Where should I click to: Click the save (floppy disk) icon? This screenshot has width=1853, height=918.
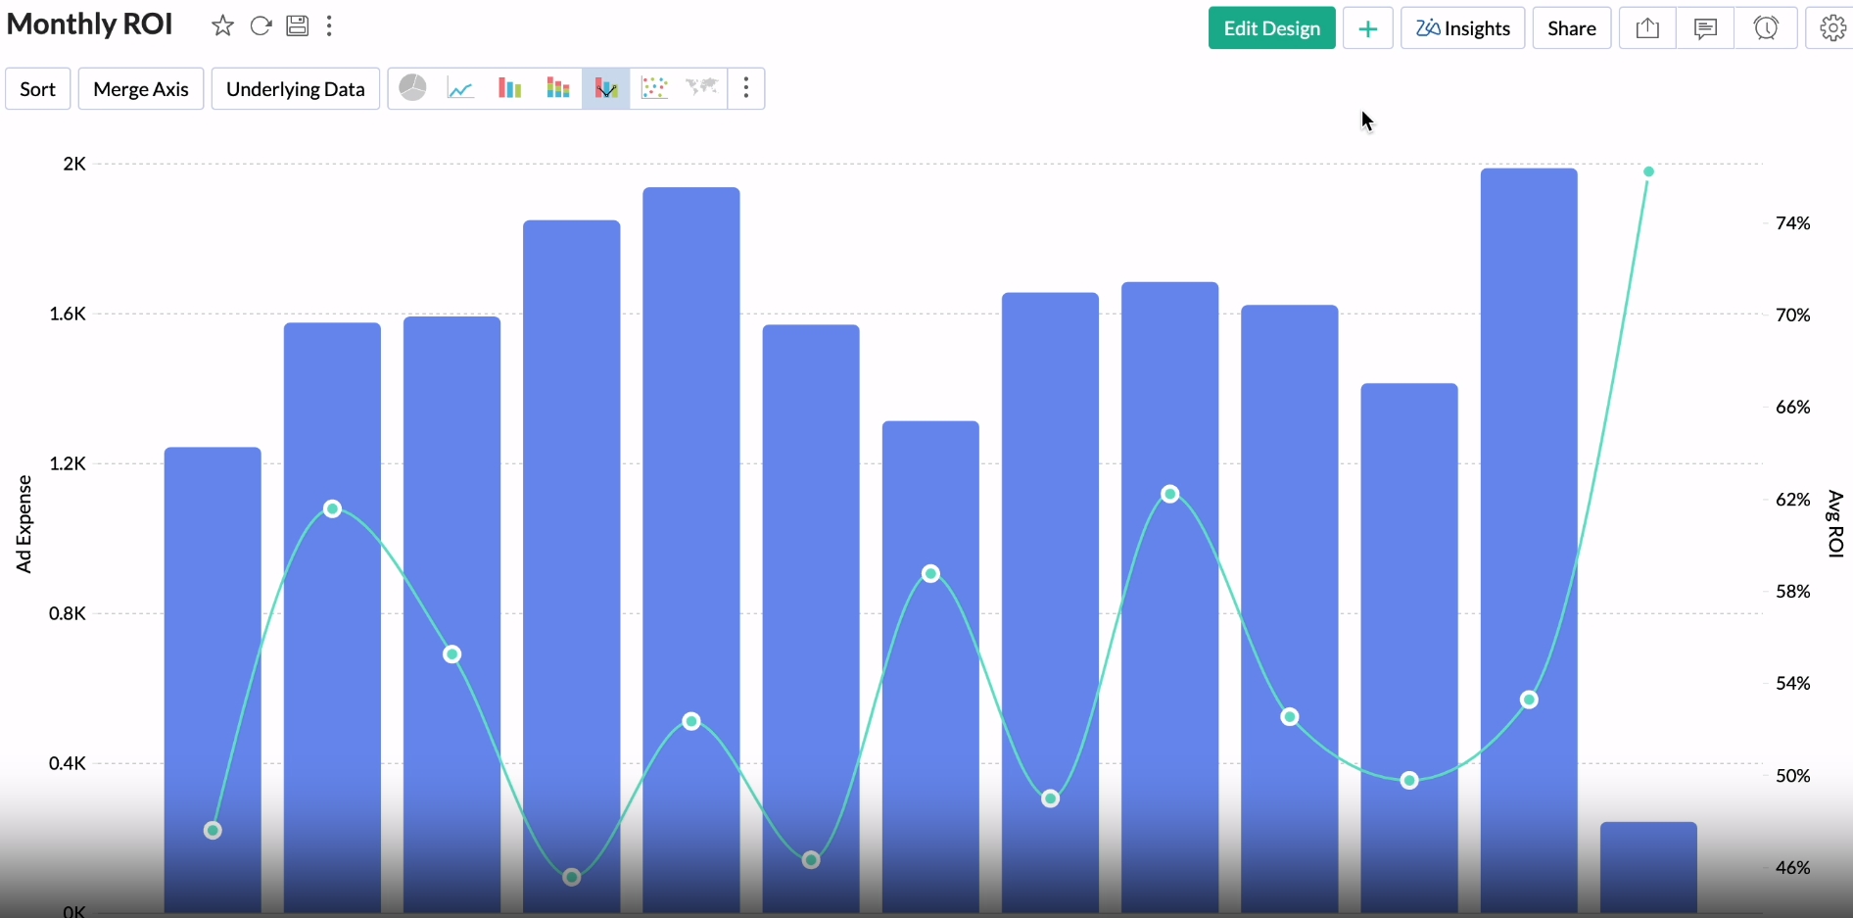pyautogui.click(x=298, y=26)
